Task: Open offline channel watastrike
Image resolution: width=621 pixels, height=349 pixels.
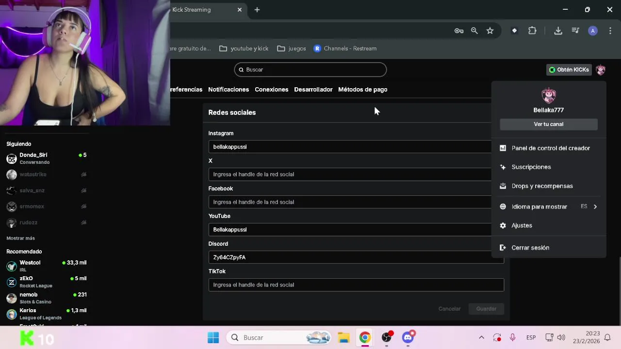Action: click(47, 174)
